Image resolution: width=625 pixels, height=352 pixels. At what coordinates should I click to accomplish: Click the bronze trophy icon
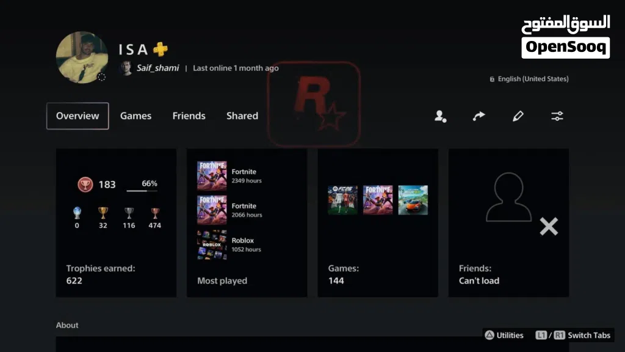click(x=154, y=213)
